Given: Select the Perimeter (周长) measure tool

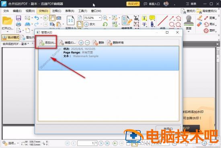Looking at the screenshot, I should click(211, 24).
